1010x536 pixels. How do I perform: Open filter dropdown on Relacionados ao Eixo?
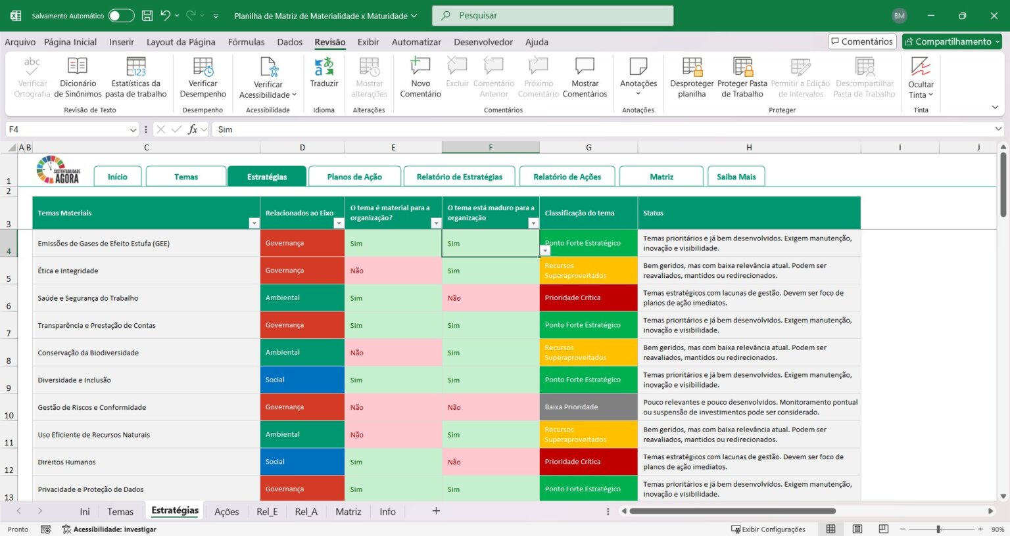coord(339,223)
